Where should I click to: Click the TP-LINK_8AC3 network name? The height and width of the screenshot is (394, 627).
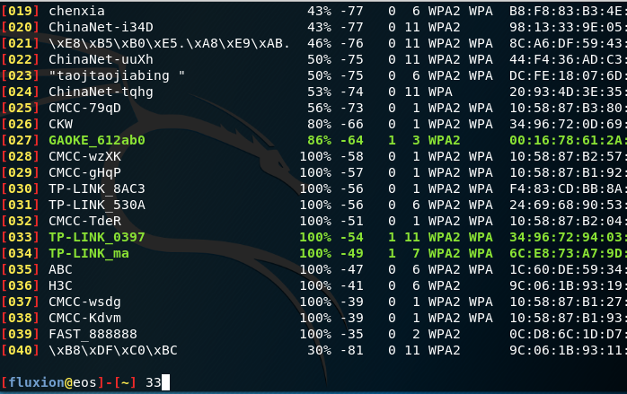pos(97,188)
